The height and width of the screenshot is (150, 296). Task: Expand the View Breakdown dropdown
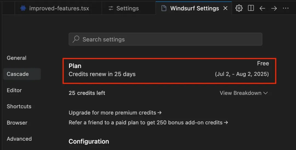244,93
